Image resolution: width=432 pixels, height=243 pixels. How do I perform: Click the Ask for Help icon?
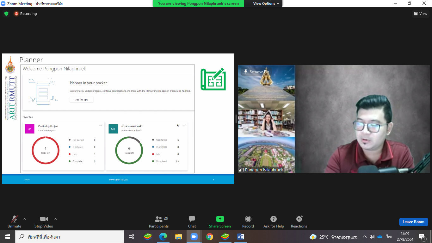[x=274, y=219]
